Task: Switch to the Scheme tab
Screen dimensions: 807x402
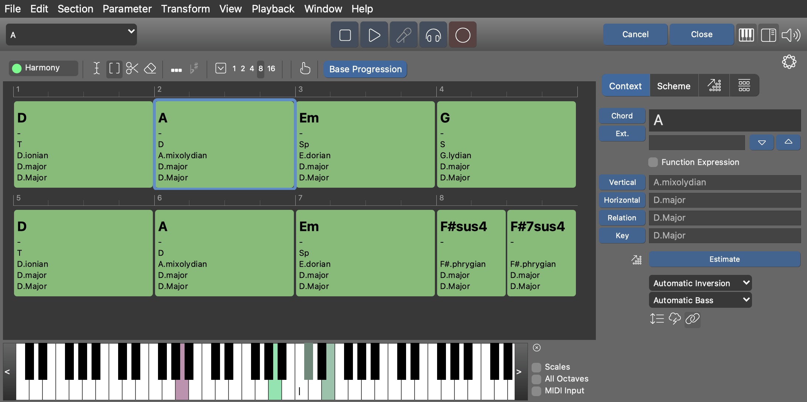Action: [x=673, y=86]
